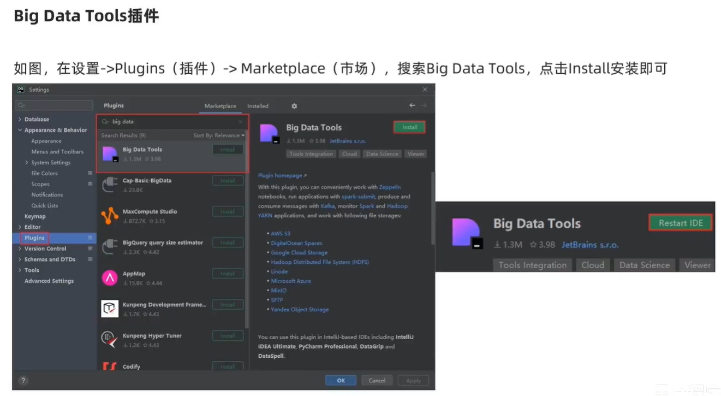Image resolution: width=721 pixels, height=396 pixels.
Task: Click the BigQuery query size estimator icon
Action: click(x=110, y=247)
